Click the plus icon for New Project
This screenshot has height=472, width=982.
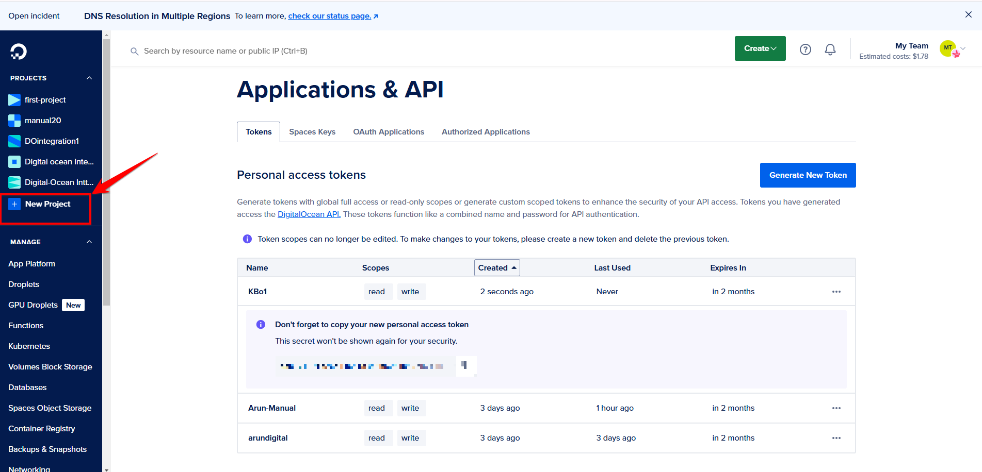tap(14, 204)
